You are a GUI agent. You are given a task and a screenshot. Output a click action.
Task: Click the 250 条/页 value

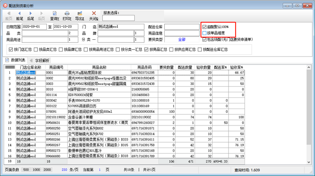[x=64, y=170]
